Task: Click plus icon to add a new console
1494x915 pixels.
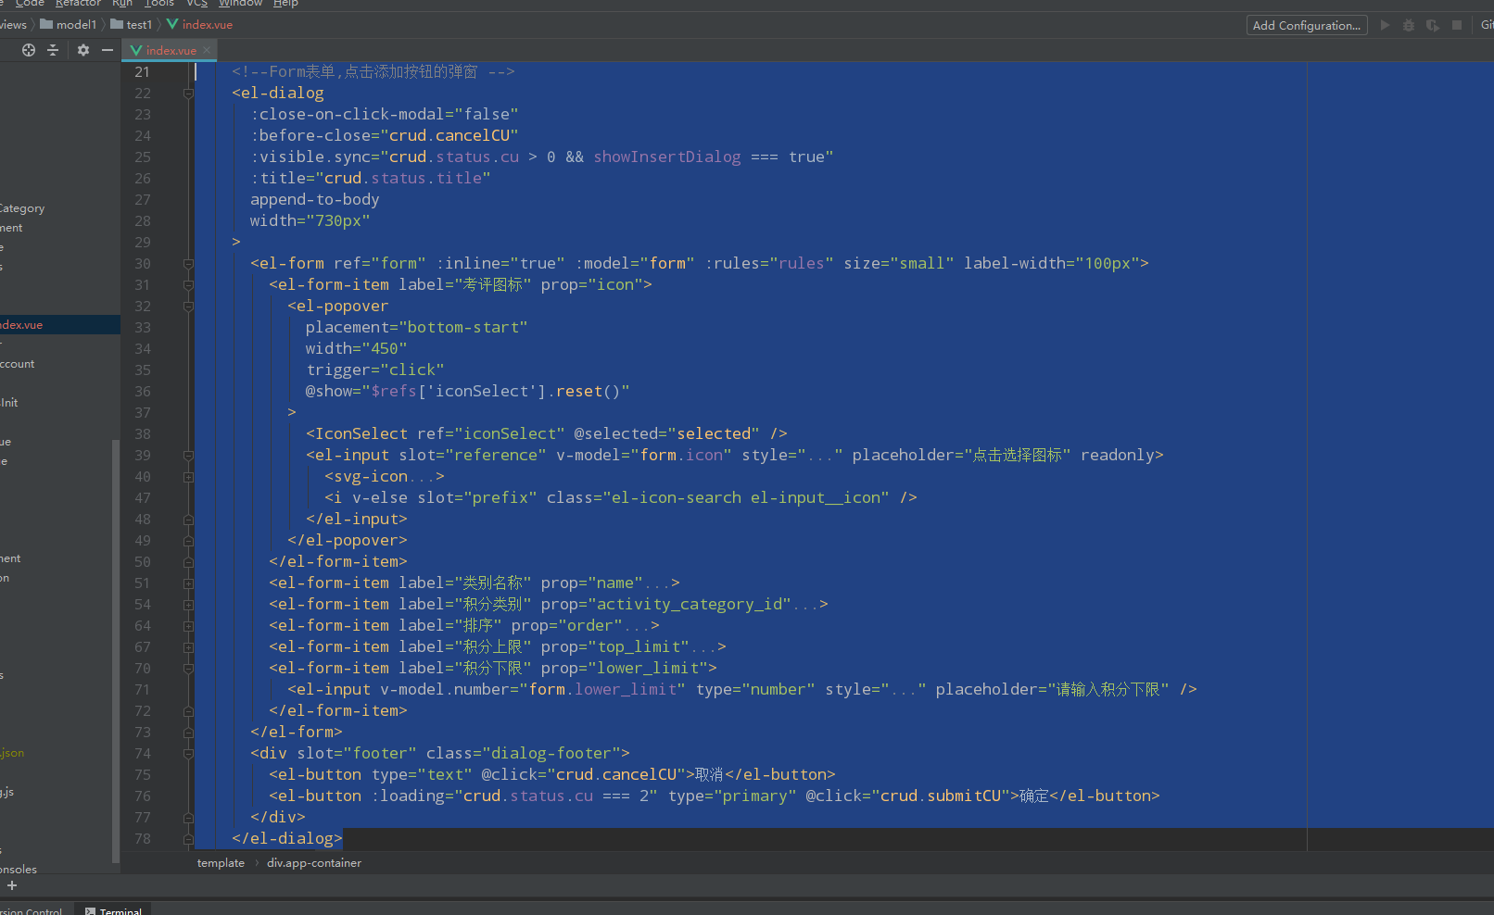Action: (x=11, y=886)
